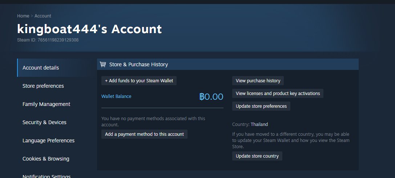Switch to Security & Devices
Viewport: 395px width, 178px height.
coord(44,122)
